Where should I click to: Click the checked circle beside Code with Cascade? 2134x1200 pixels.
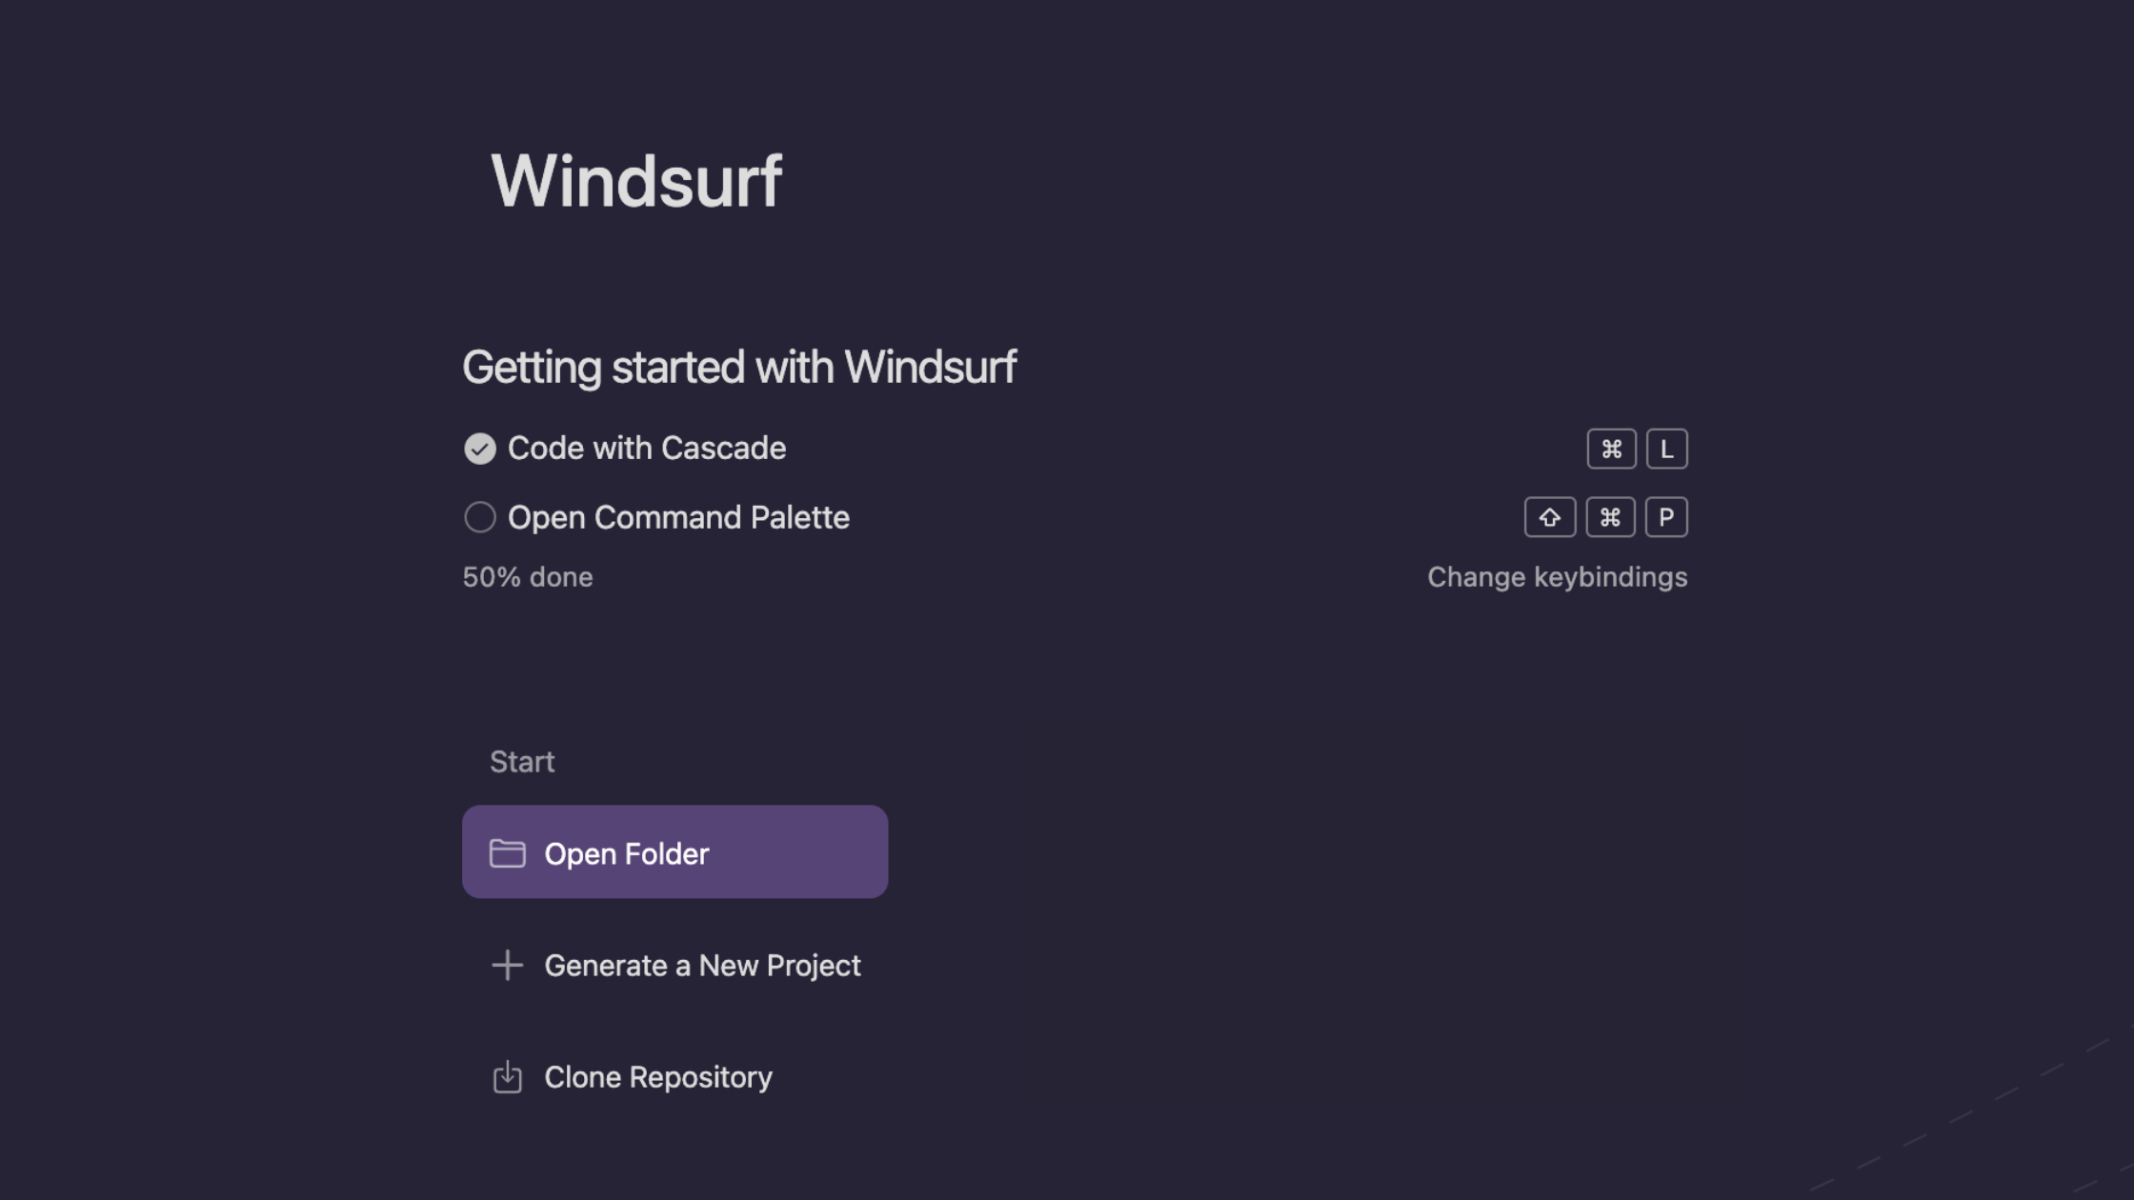(x=480, y=448)
